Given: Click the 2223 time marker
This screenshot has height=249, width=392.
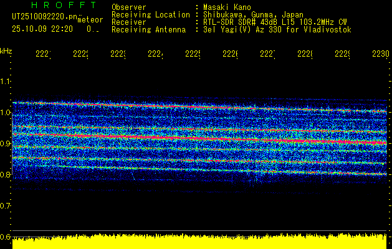Looking at the screenshot, I should (x=118, y=54).
